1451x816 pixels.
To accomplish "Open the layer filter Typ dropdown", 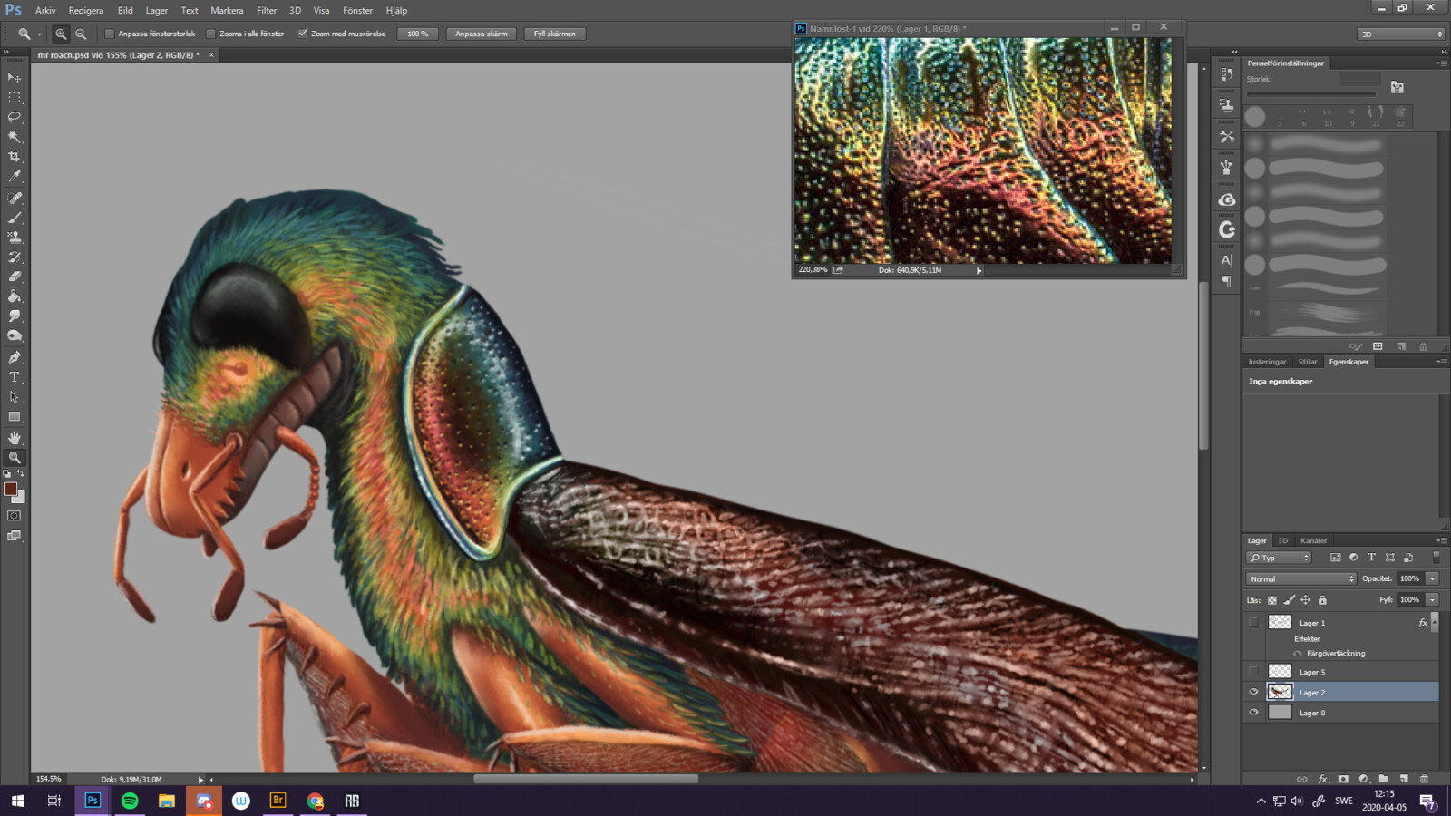I will click(x=1279, y=558).
